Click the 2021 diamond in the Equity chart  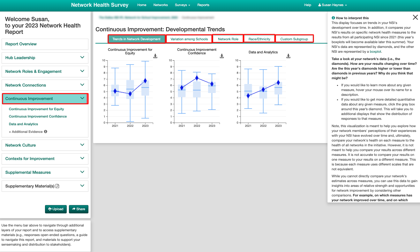click(x=115, y=91)
